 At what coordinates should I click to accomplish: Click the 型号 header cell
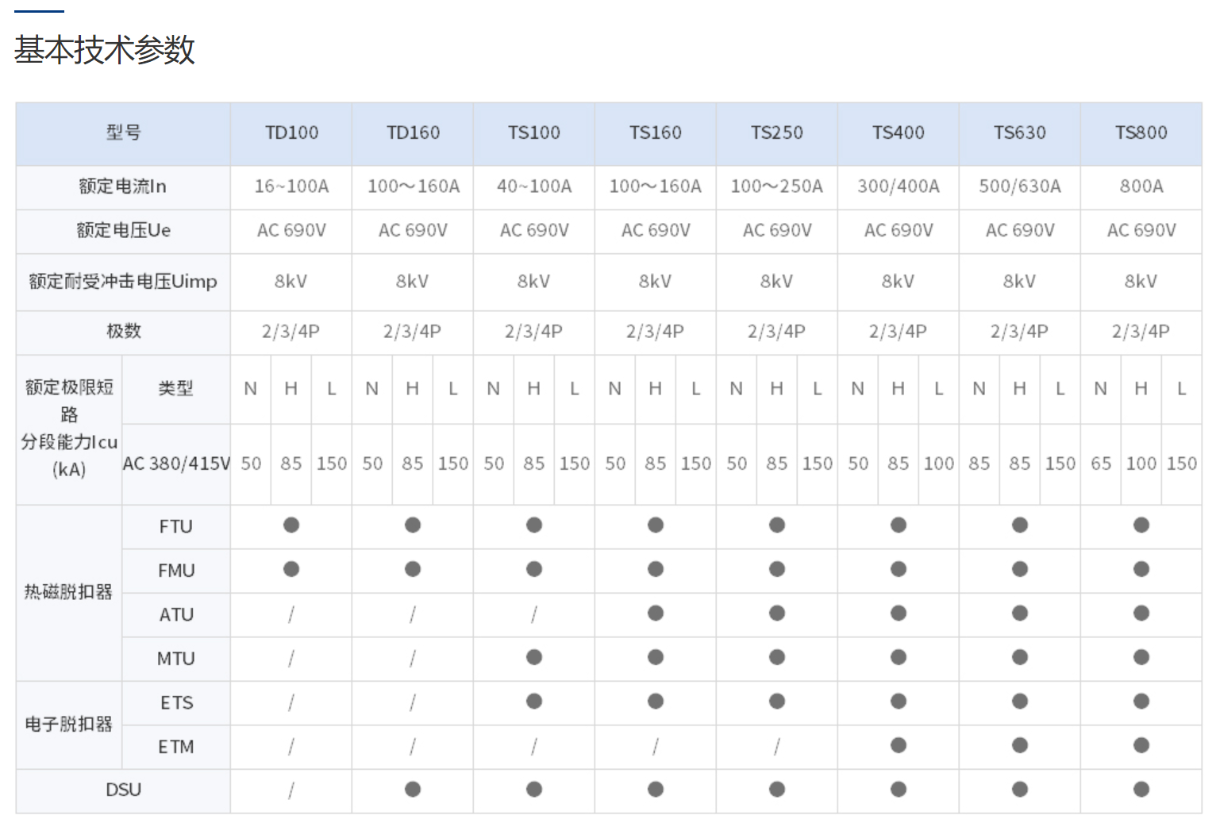point(124,133)
